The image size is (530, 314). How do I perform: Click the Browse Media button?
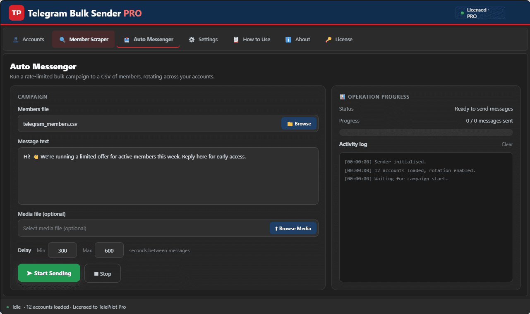coord(293,228)
